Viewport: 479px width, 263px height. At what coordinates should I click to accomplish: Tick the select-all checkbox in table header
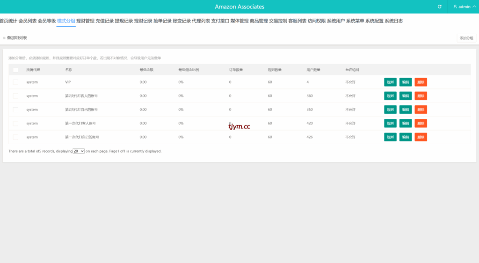click(15, 70)
